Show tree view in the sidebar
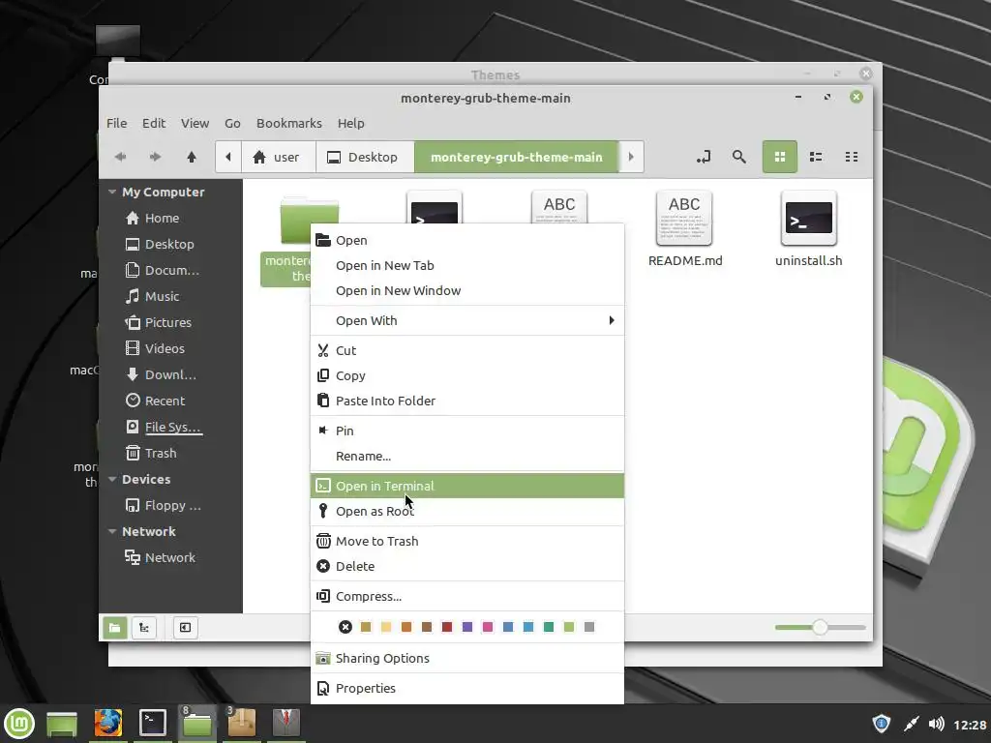Viewport: 991px width, 743px height. (144, 627)
